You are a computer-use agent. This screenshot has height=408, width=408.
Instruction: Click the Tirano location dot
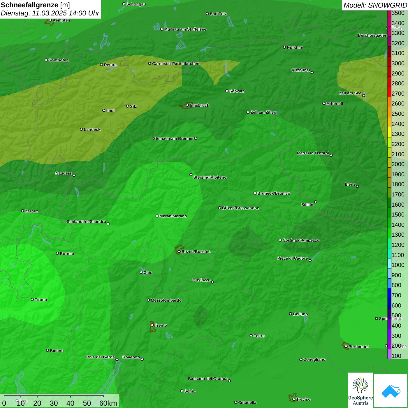click(x=32, y=299)
